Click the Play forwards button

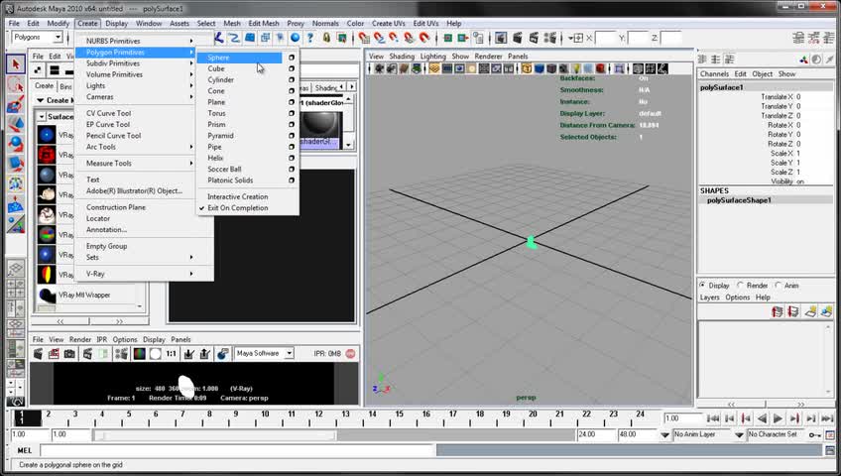[x=778, y=418]
